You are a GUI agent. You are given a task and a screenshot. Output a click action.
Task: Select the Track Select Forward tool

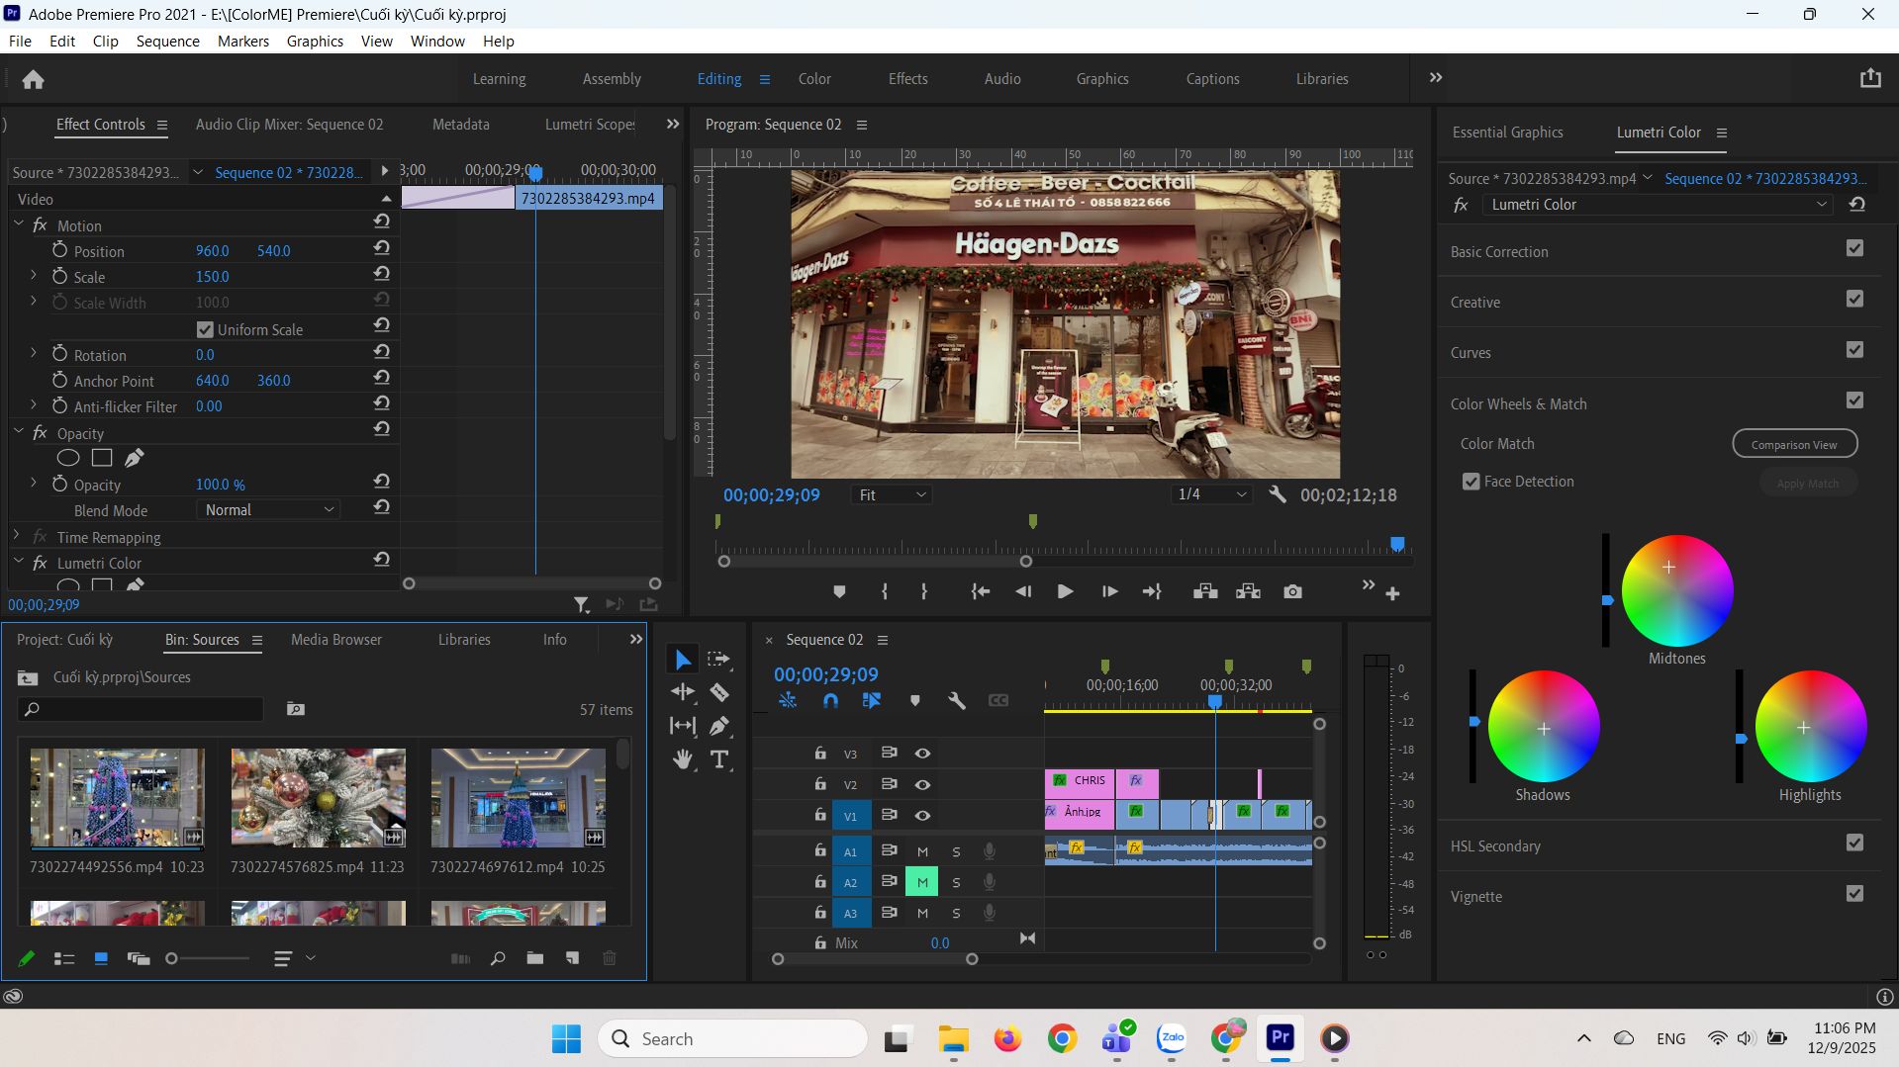tap(719, 659)
